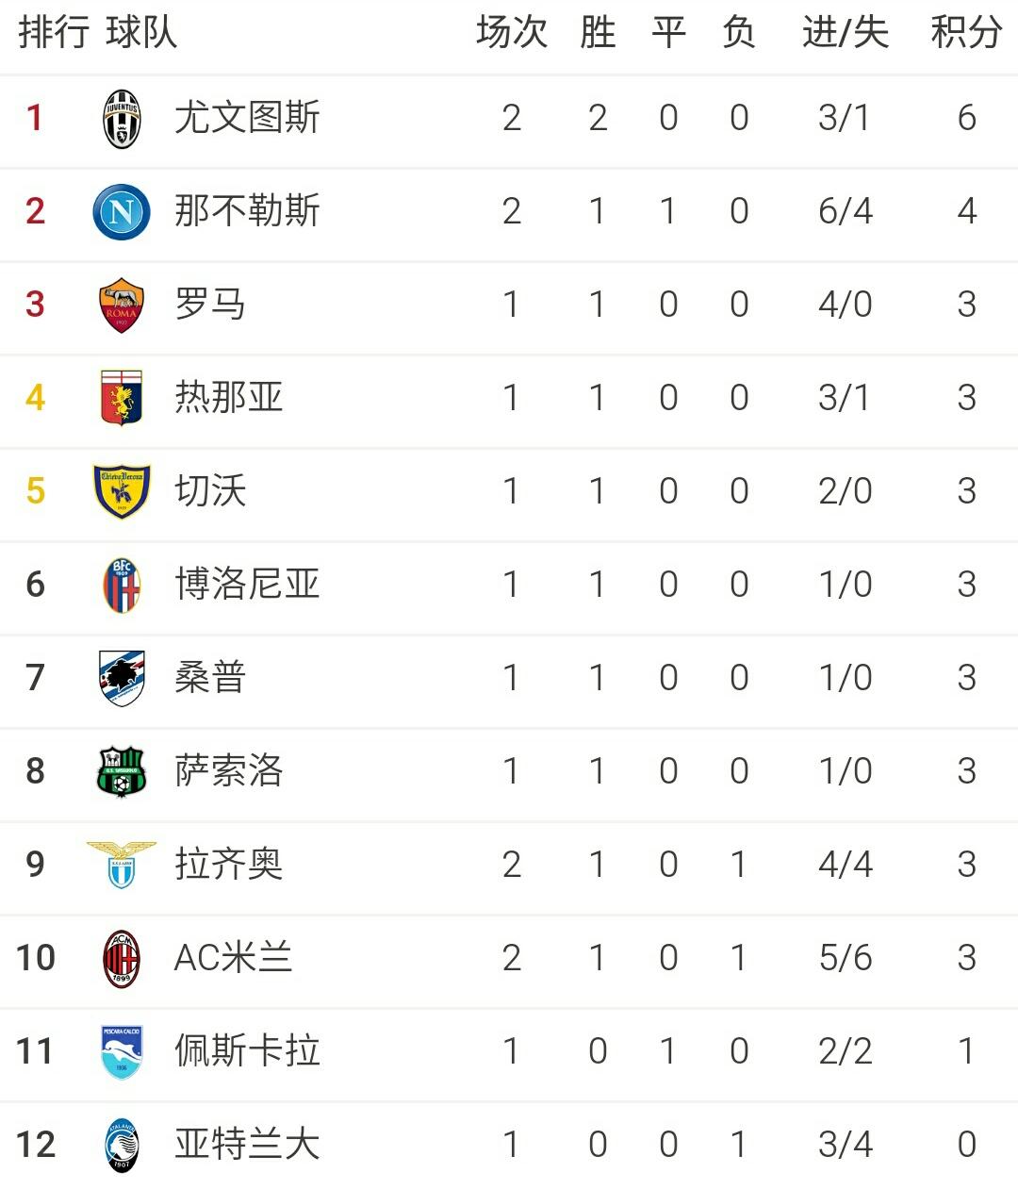Viewport: 1018px width, 1189px height.
Task: Select the AS Roma wolf crest
Action: pyautogui.click(x=122, y=305)
